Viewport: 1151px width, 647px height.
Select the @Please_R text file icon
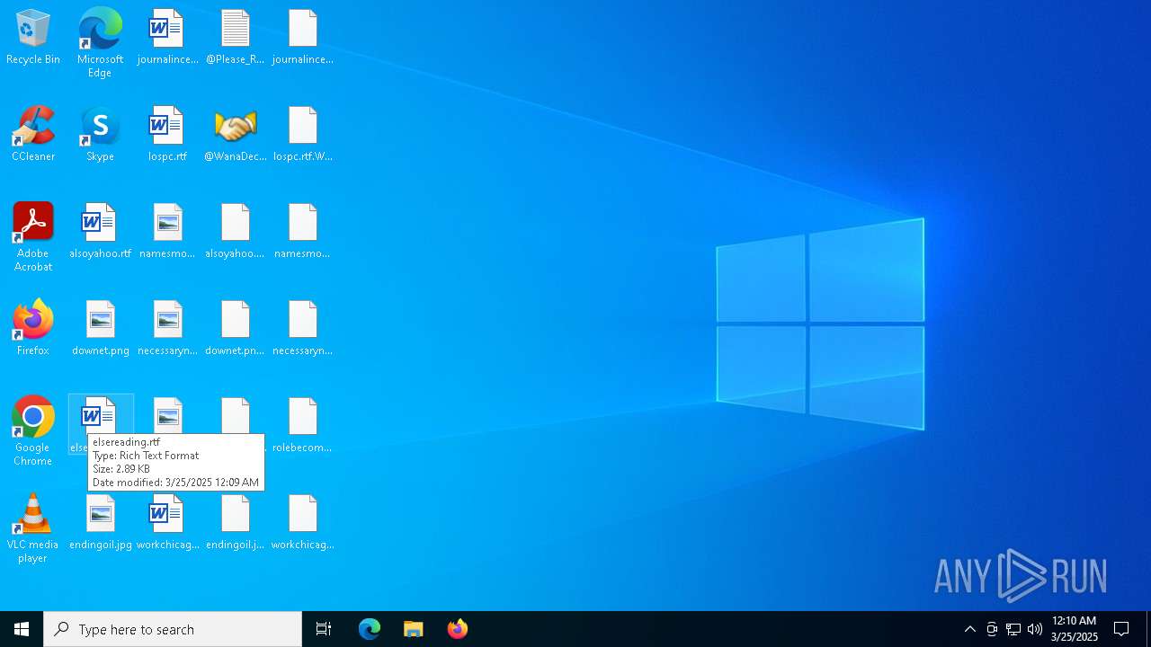point(235,37)
